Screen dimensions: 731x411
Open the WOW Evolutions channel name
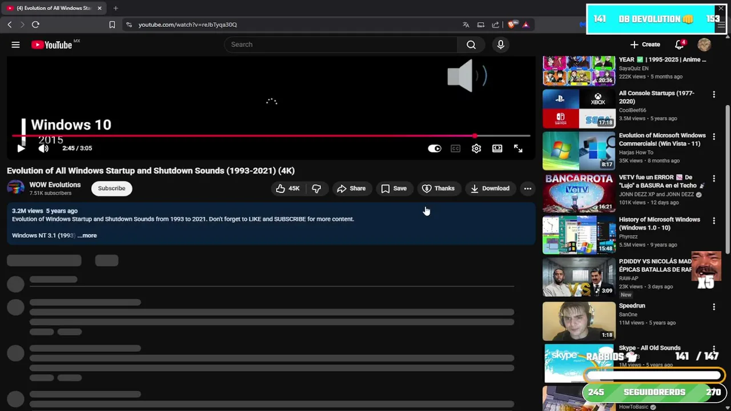click(x=55, y=185)
